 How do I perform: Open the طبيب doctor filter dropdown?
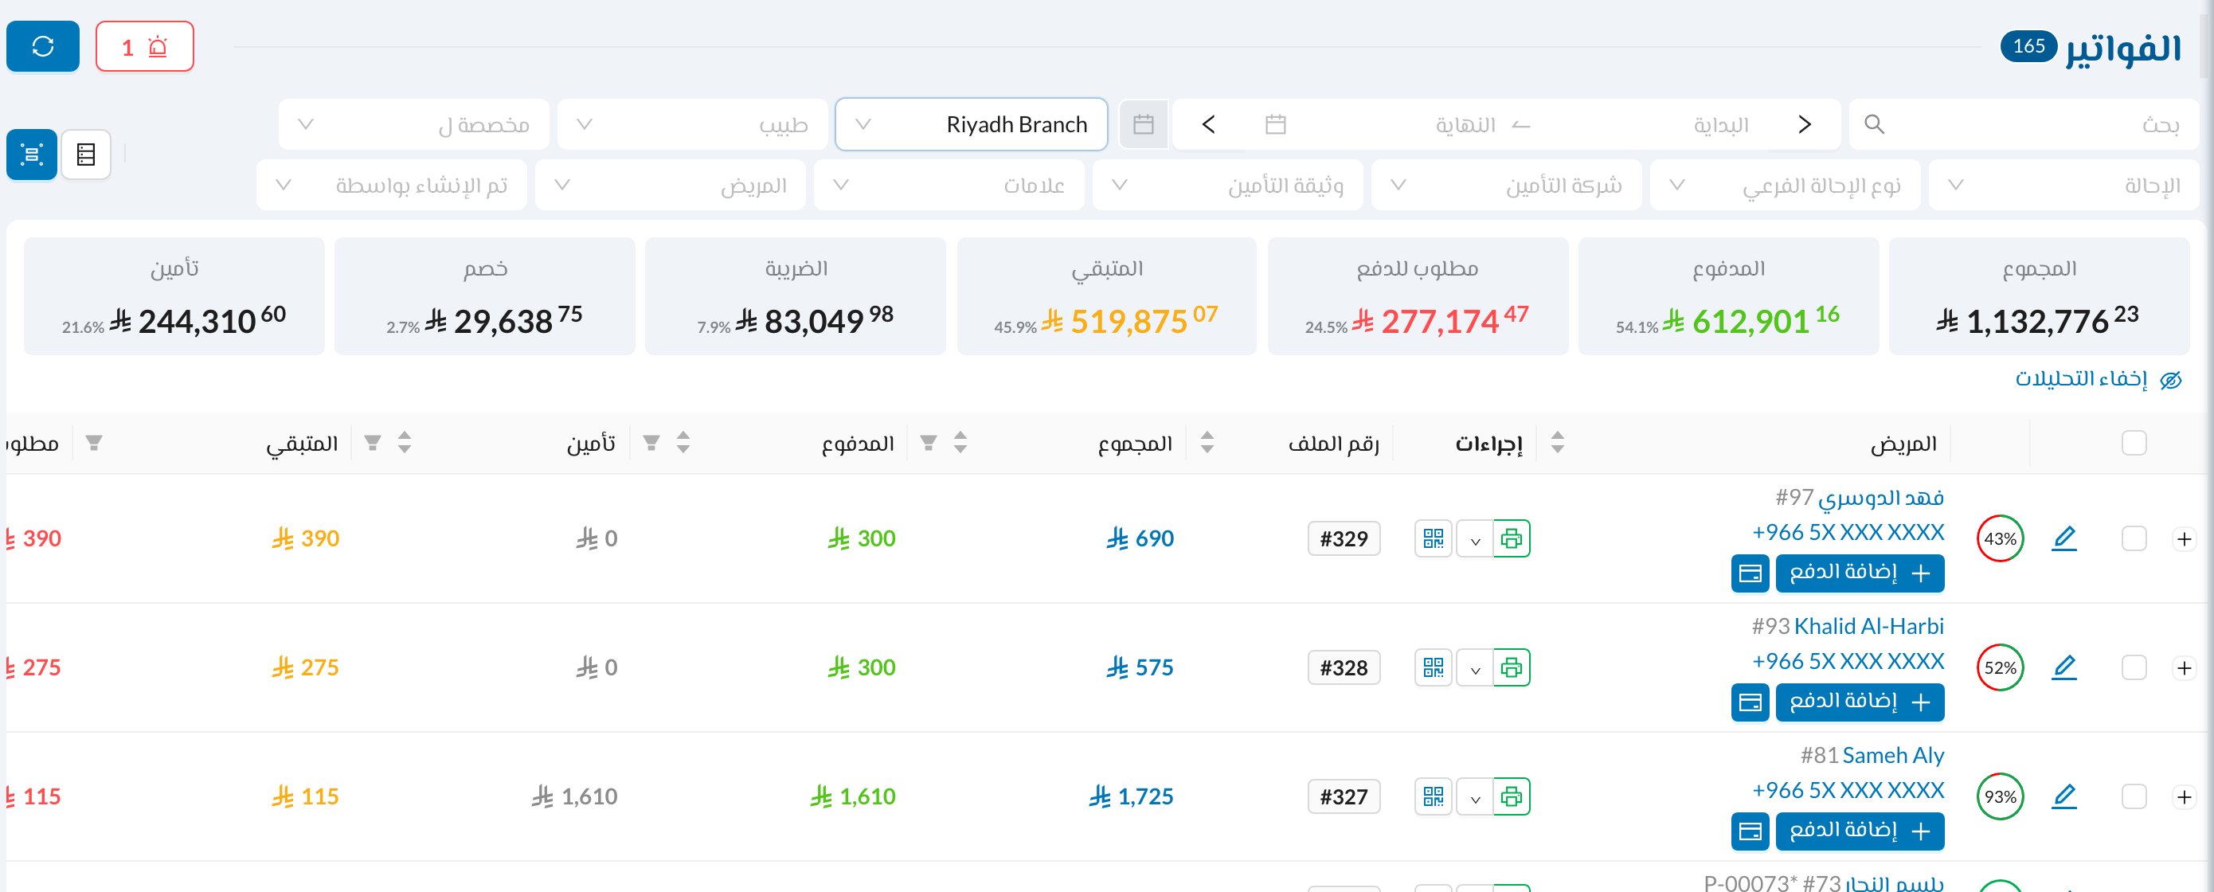(x=693, y=124)
